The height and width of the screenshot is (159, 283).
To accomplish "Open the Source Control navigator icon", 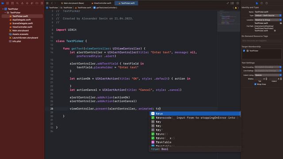I will pyautogui.click(x=8, y=3).
